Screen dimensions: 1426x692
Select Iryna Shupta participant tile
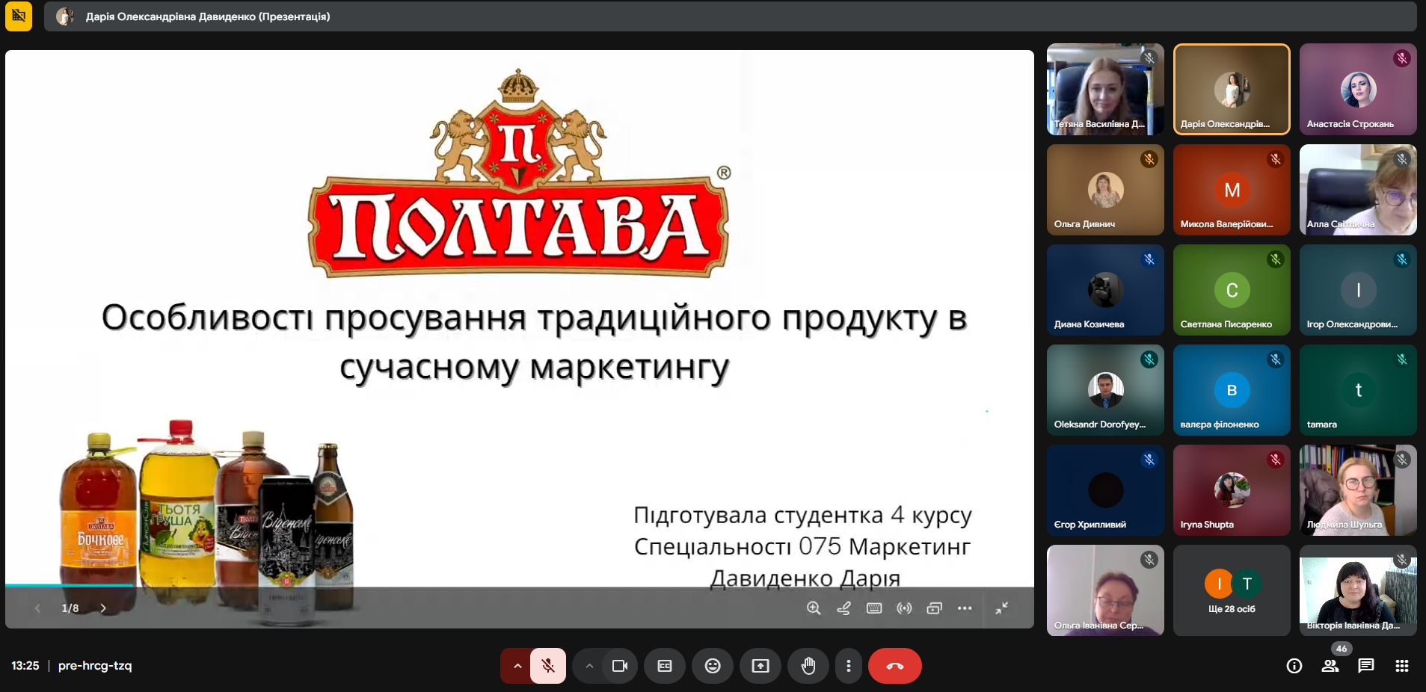(x=1232, y=490)
